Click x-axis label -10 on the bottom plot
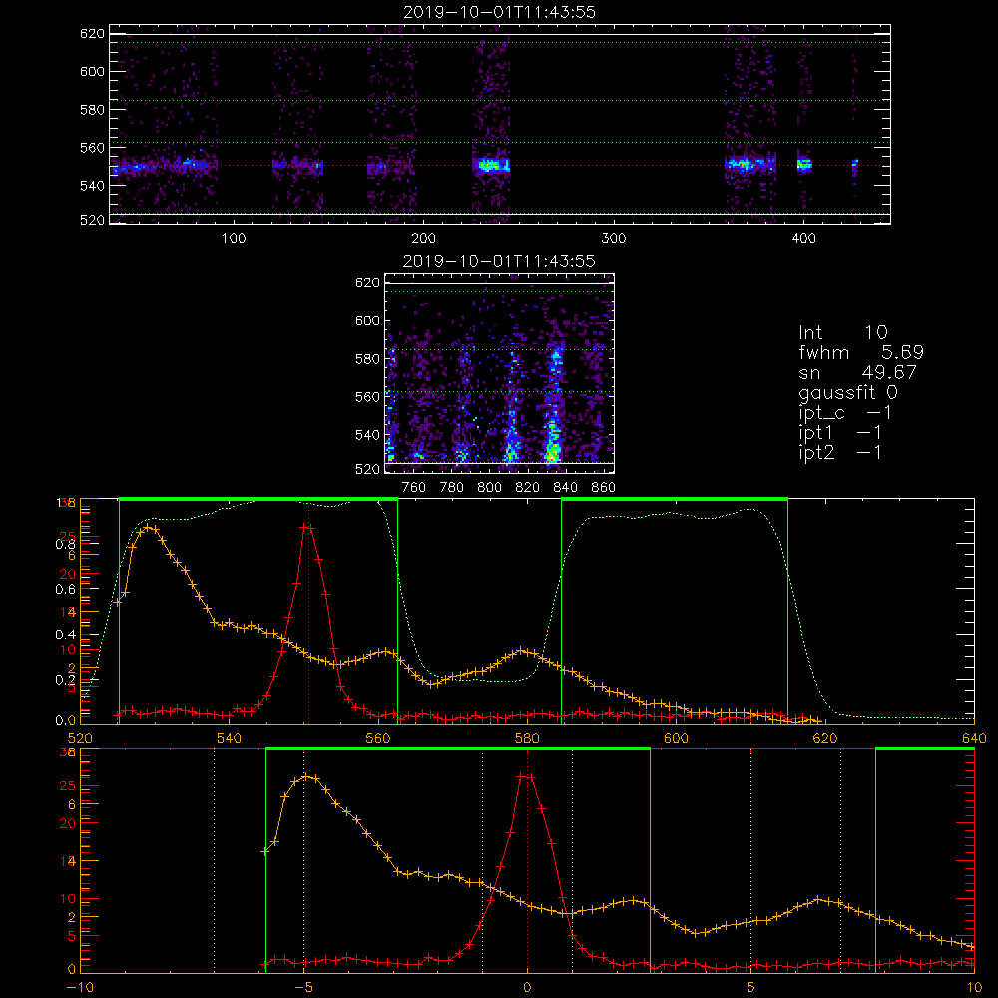The height and width of the screenshot is (998, 998). click(80, 988)
